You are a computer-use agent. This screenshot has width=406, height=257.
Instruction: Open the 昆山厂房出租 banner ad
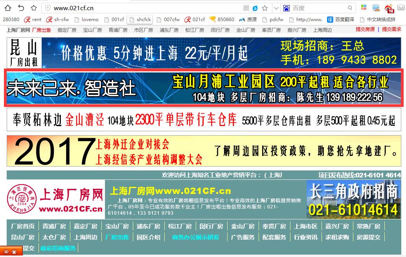point(204,52)
